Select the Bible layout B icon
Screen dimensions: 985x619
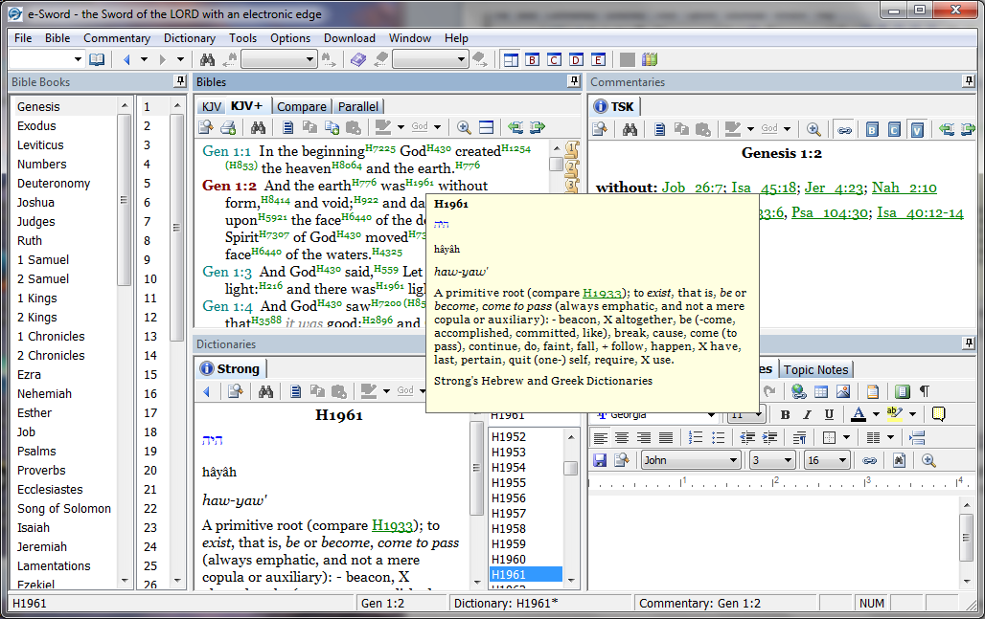tap(533, 59)
